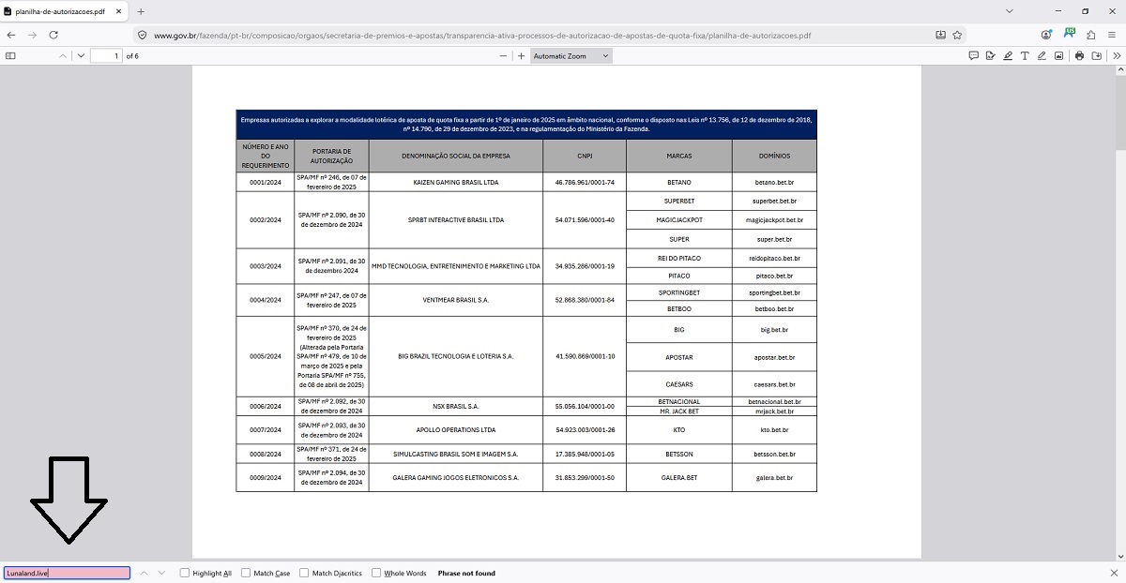Select the freehand draw tool

click(x=1042, y=56)
